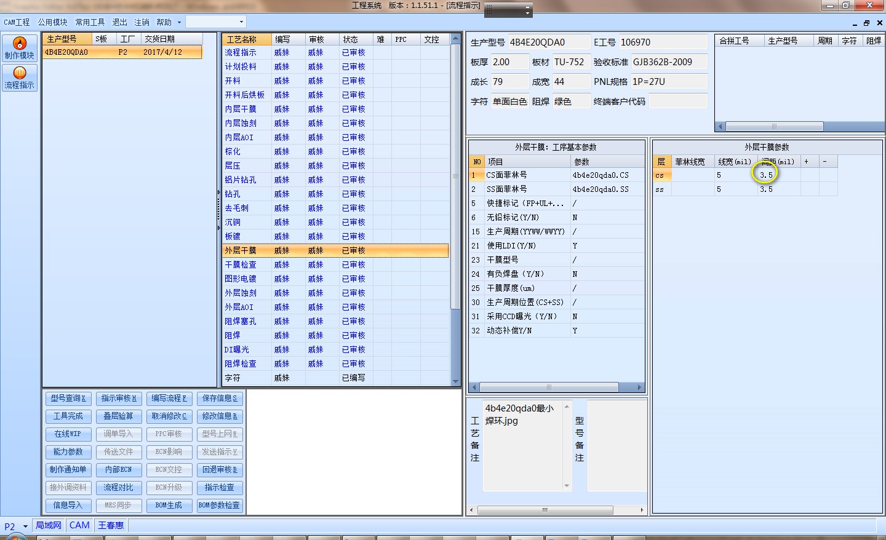This screenshot has width=886, height=540.
Task: Click the 工艺名称 column header
Action: point(247,39)
